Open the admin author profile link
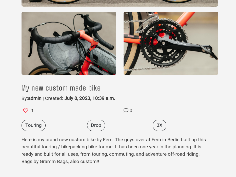 (x=35, y=98)
